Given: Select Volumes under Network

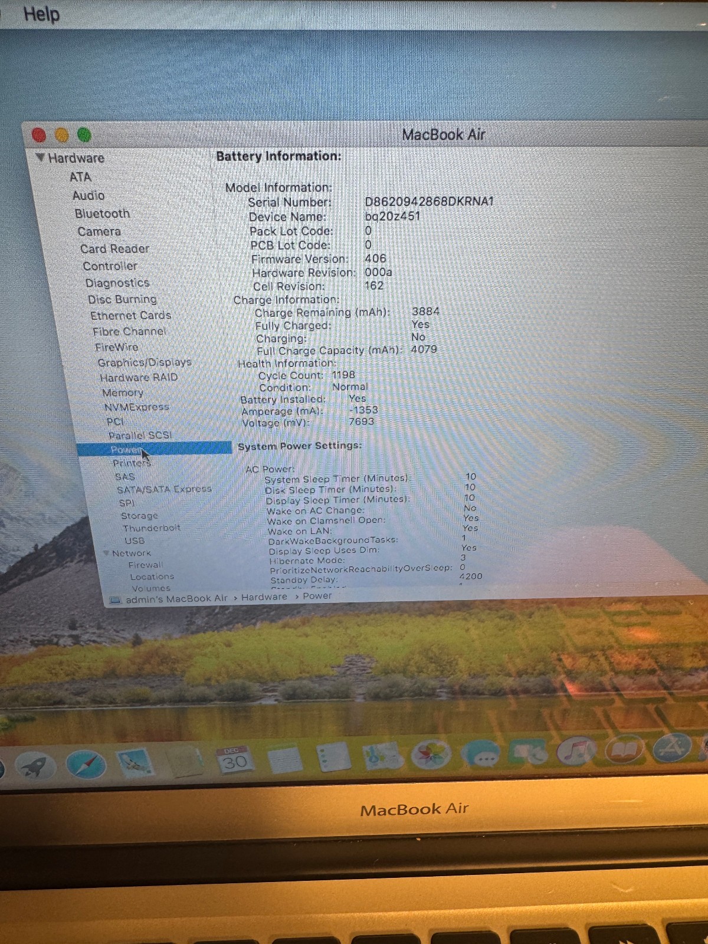Looking at the screenshot, I should pos(151,588).
